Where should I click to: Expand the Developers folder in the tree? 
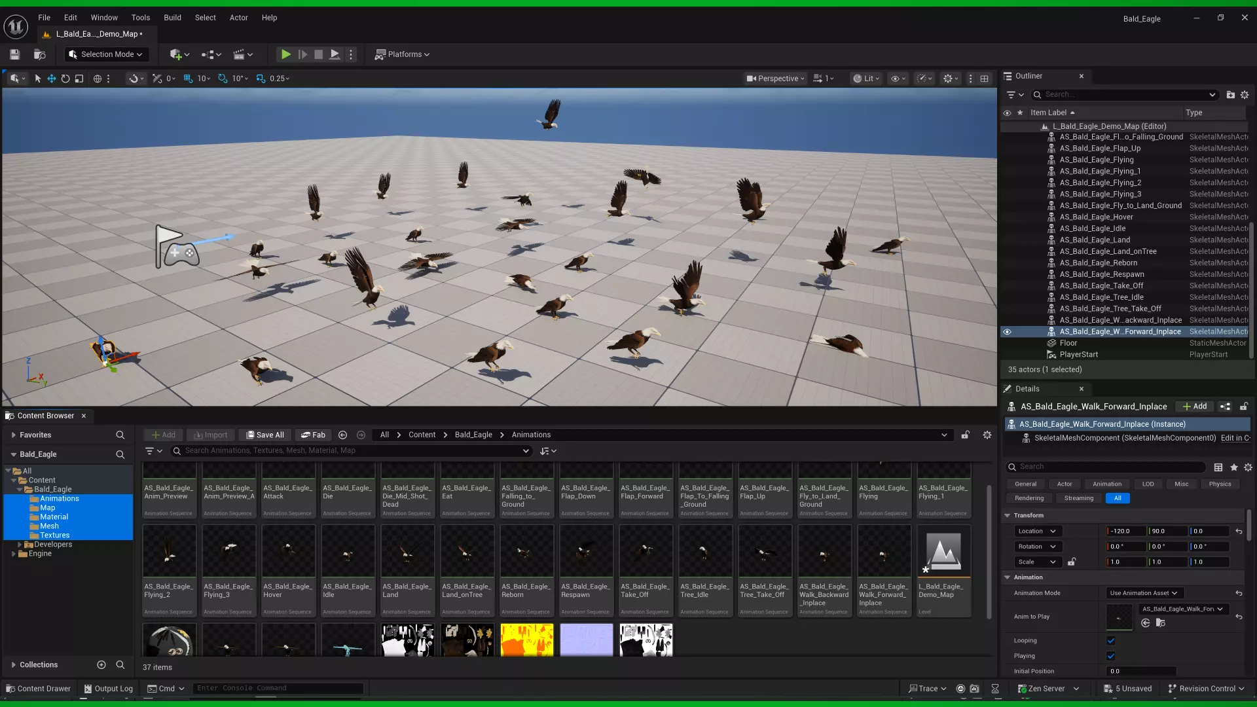point(20,545)
